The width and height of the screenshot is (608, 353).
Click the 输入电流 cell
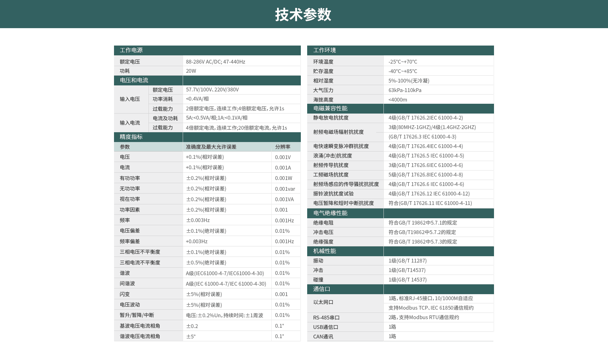tap(131, 123)
